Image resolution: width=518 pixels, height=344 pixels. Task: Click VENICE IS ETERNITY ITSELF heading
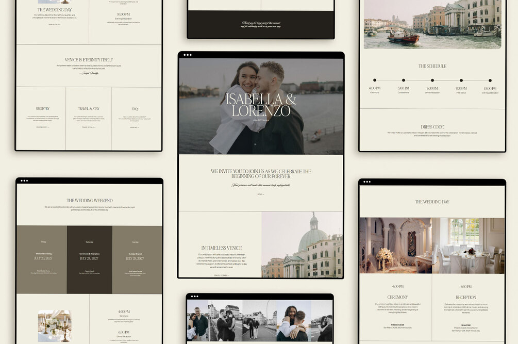coord(89,60)
